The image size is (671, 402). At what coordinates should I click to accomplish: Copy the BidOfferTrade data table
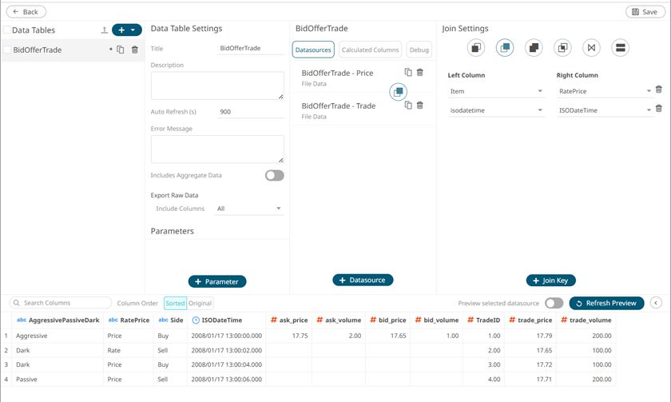pos(121,50)
